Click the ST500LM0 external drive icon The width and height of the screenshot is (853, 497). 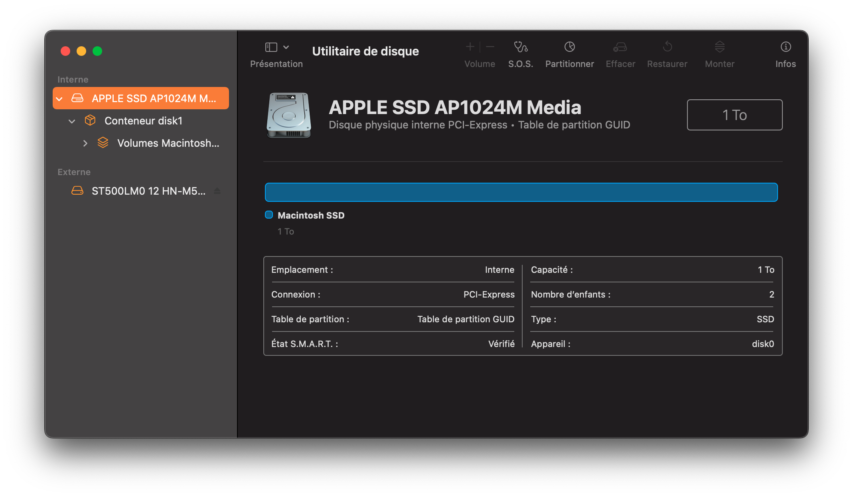(77, 191)
